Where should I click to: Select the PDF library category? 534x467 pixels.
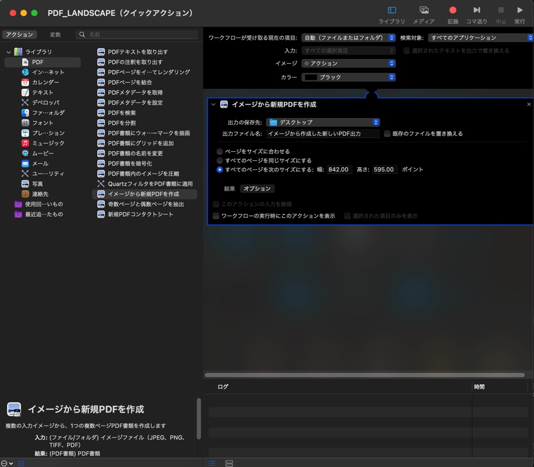(x=43, y=62)
